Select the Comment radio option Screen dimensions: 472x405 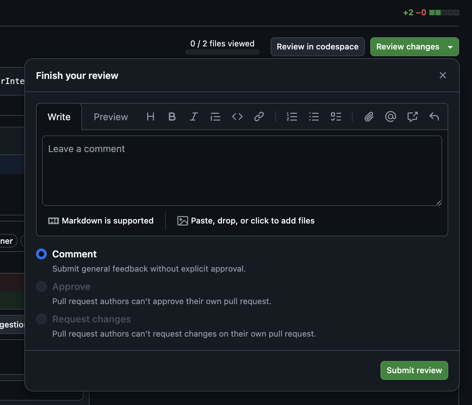[x=41, y=254]
